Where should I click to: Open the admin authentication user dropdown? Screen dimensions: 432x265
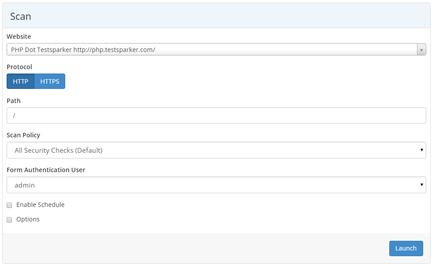click(x=212, y=185)
